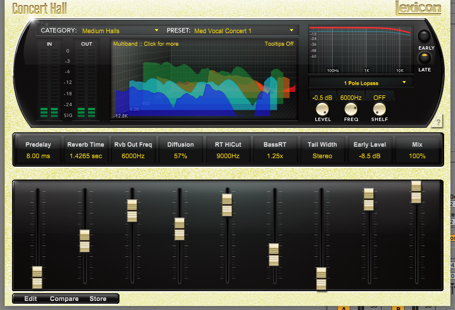Viewport: 455px width, 310px height.
Task: Click the Mix fader handle
Action: coord(416,192)
